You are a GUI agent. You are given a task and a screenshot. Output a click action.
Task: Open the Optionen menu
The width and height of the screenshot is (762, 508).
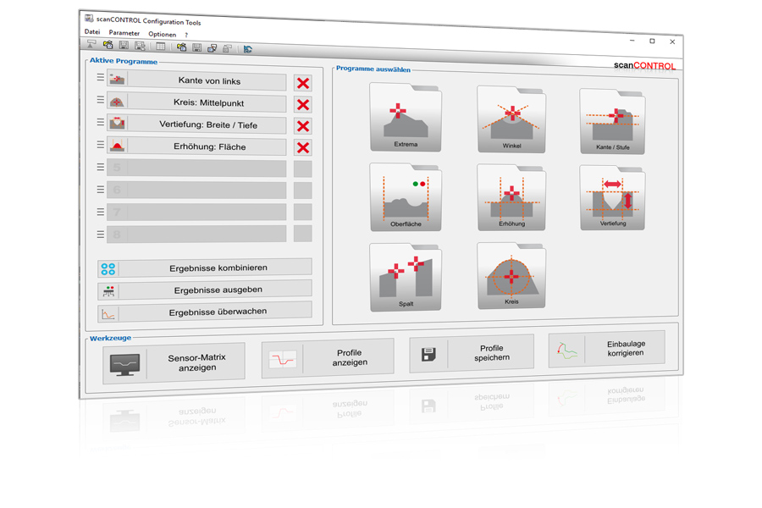coord(162,35)
